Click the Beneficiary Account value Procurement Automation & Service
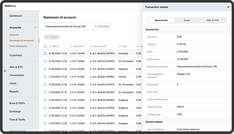The width and height of the screenshot is (234, 134). (197, 67)
